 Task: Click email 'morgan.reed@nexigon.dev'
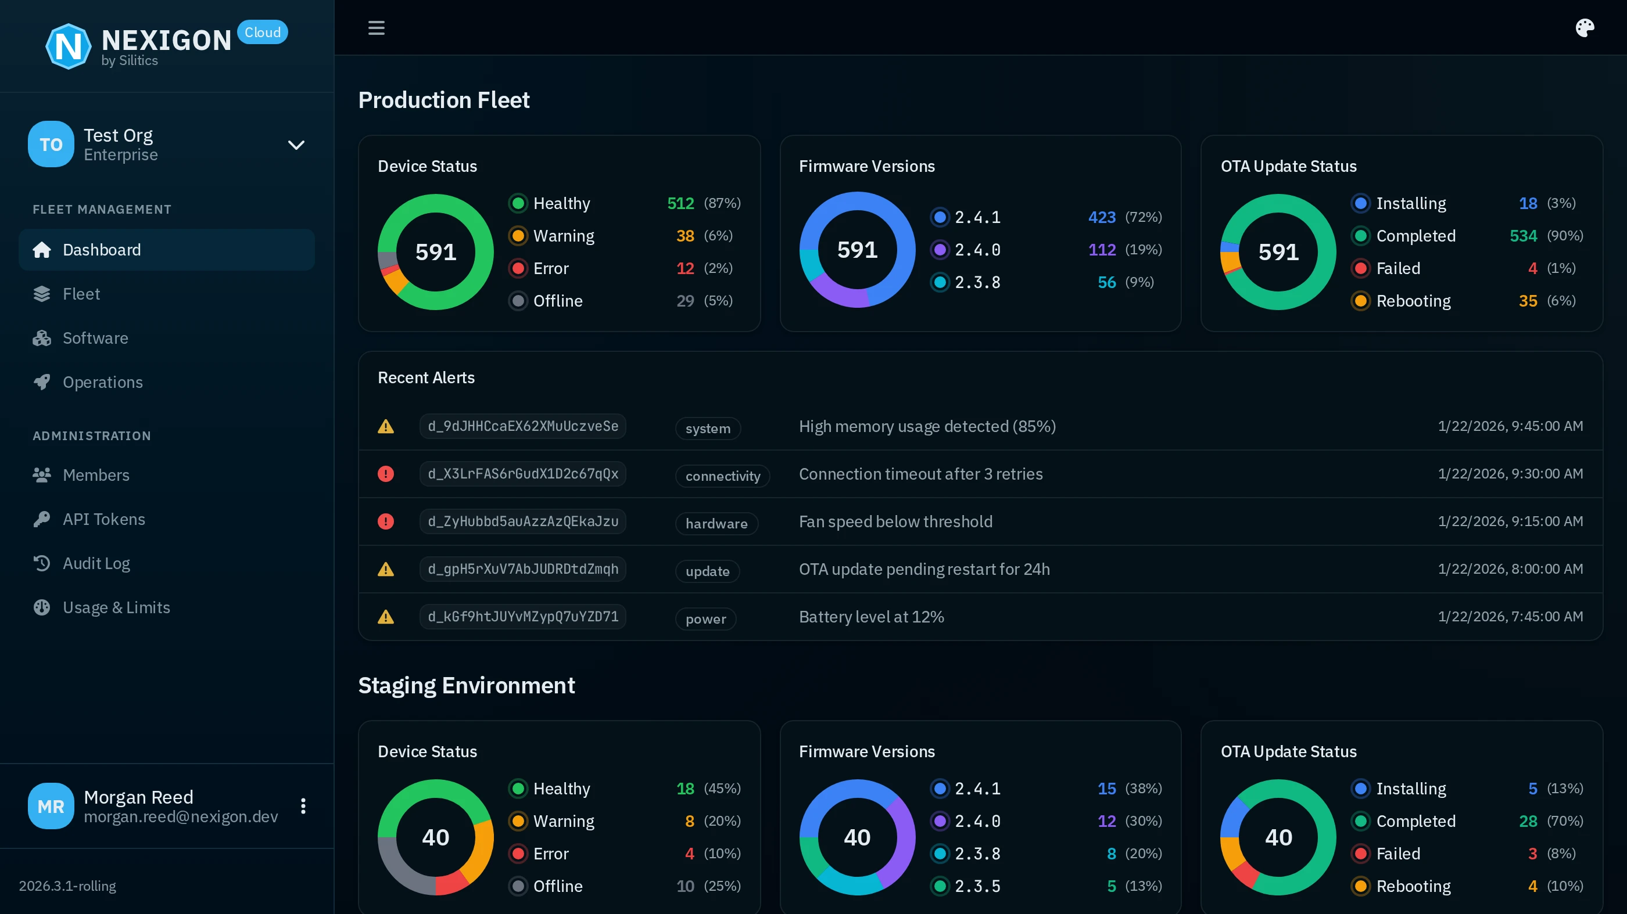click(x=181, y=817)
